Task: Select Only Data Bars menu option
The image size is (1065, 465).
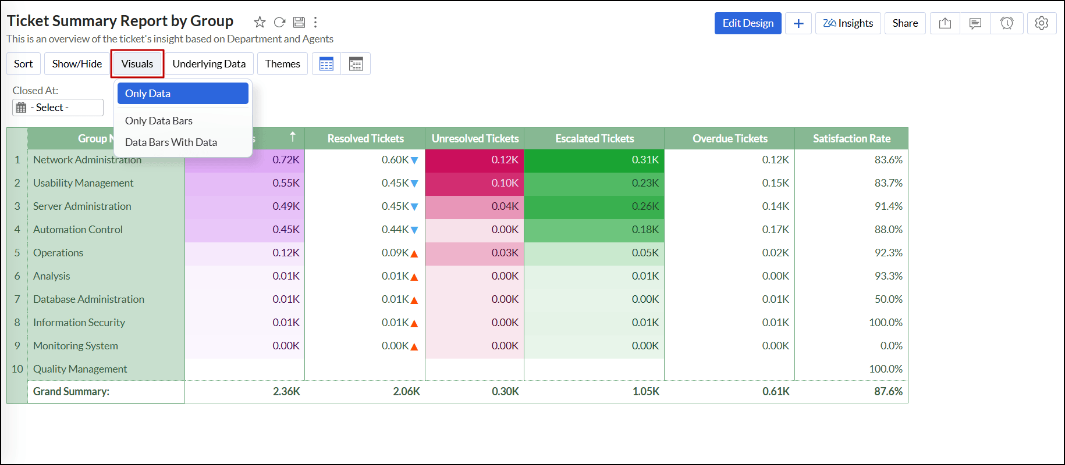Action: pyautogui.click(x=159, y=121)
